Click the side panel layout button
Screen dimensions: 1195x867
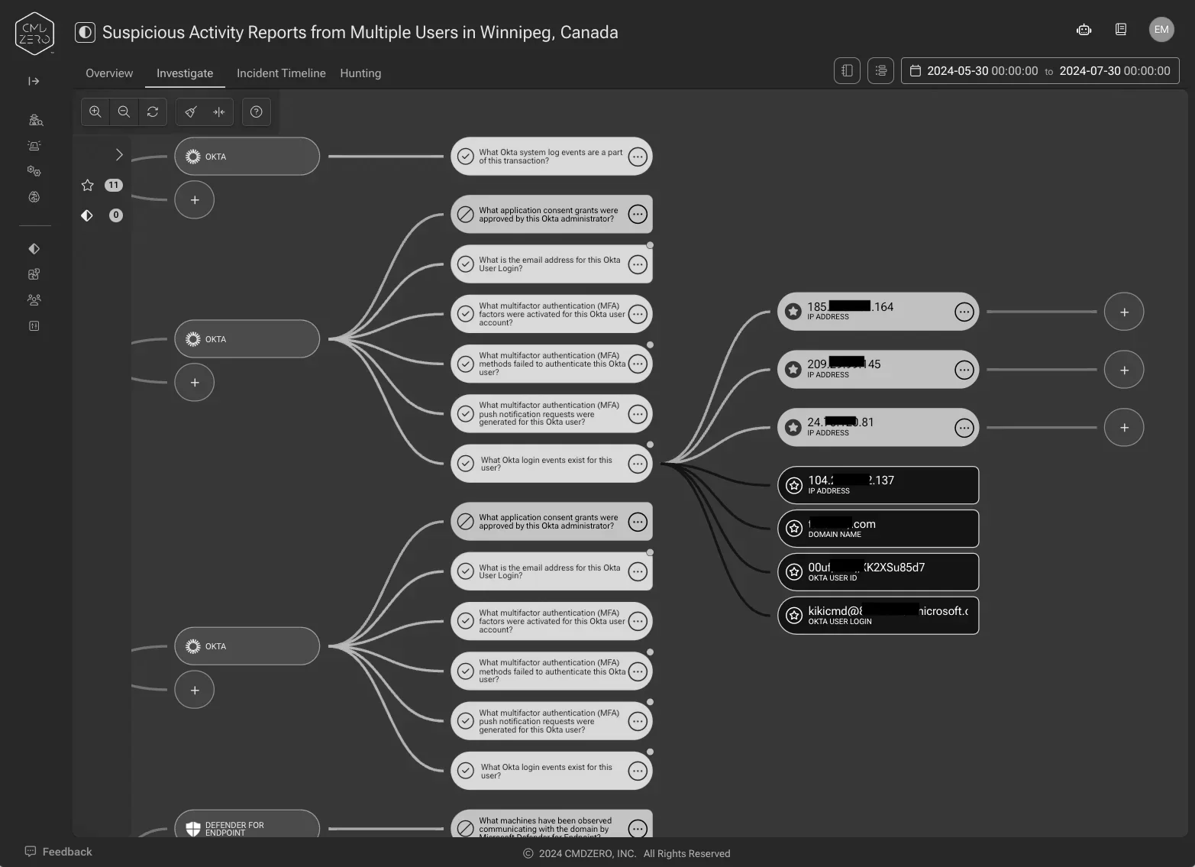pyautogui.click(x=847, y=71)
